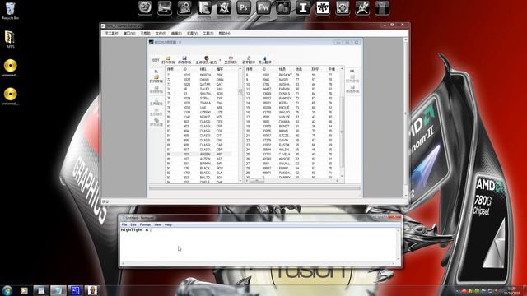Screen dimensions: 527x296
Task: Select the RAMSEY row in player list
Action: click(x=291, y=99)
